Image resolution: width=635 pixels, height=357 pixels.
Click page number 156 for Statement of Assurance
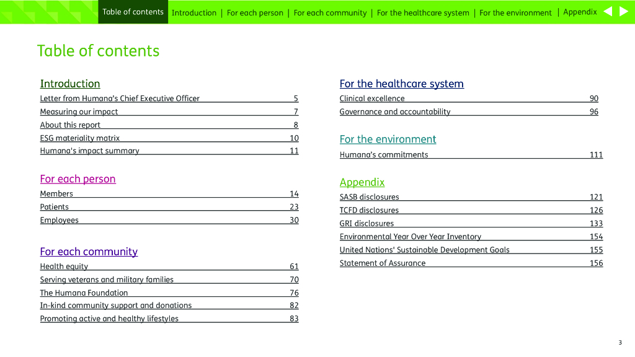point(596,263)
